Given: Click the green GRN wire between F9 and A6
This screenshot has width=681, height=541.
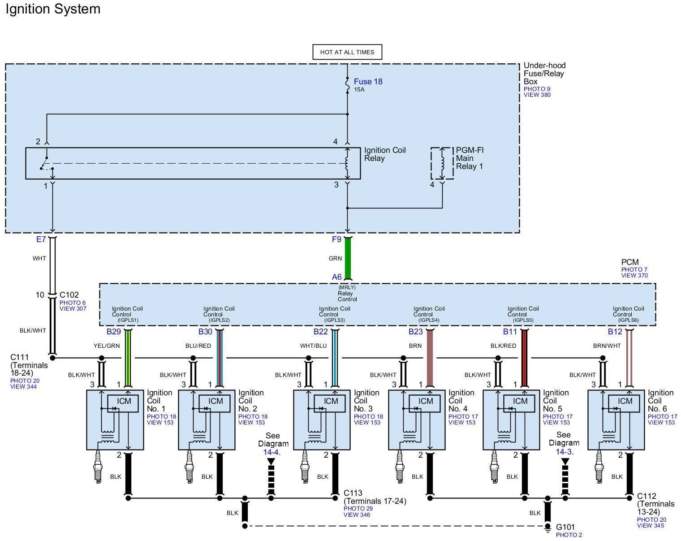Looking at the screenshot, I should 347,258.
